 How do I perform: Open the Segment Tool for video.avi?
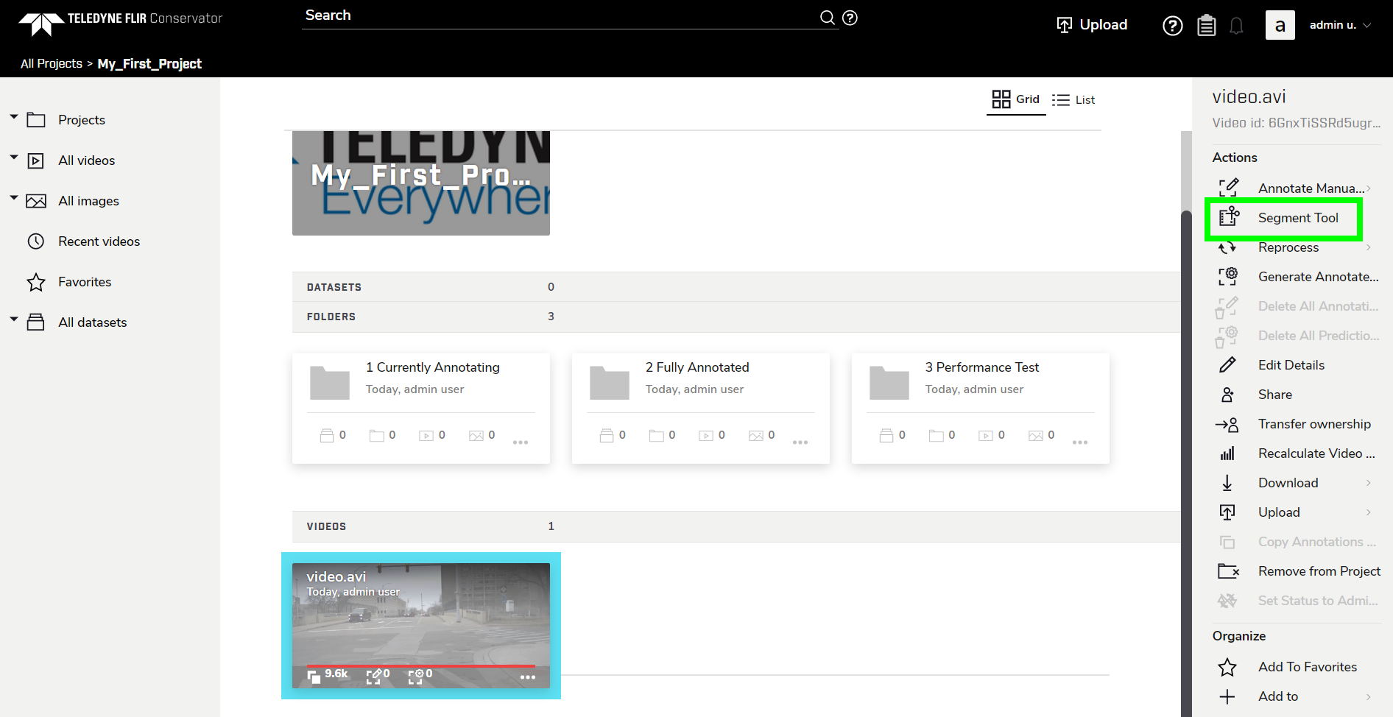tap(1298, 217)
